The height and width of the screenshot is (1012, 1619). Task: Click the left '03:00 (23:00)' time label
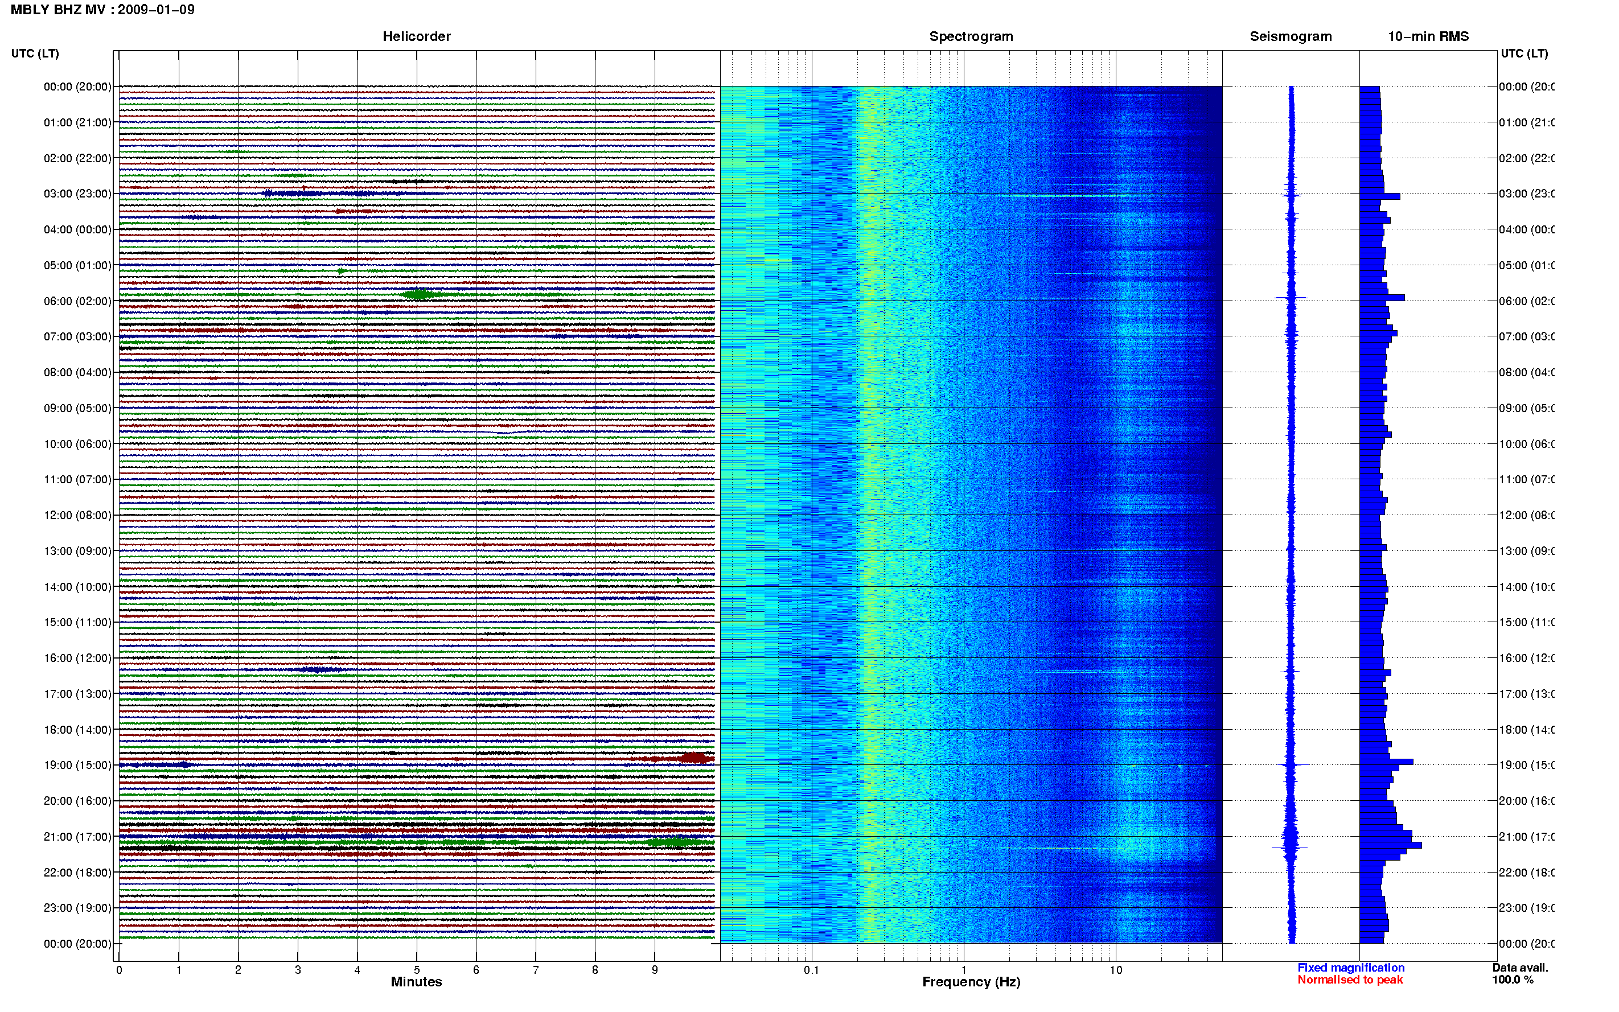click(x=77, y=194)
